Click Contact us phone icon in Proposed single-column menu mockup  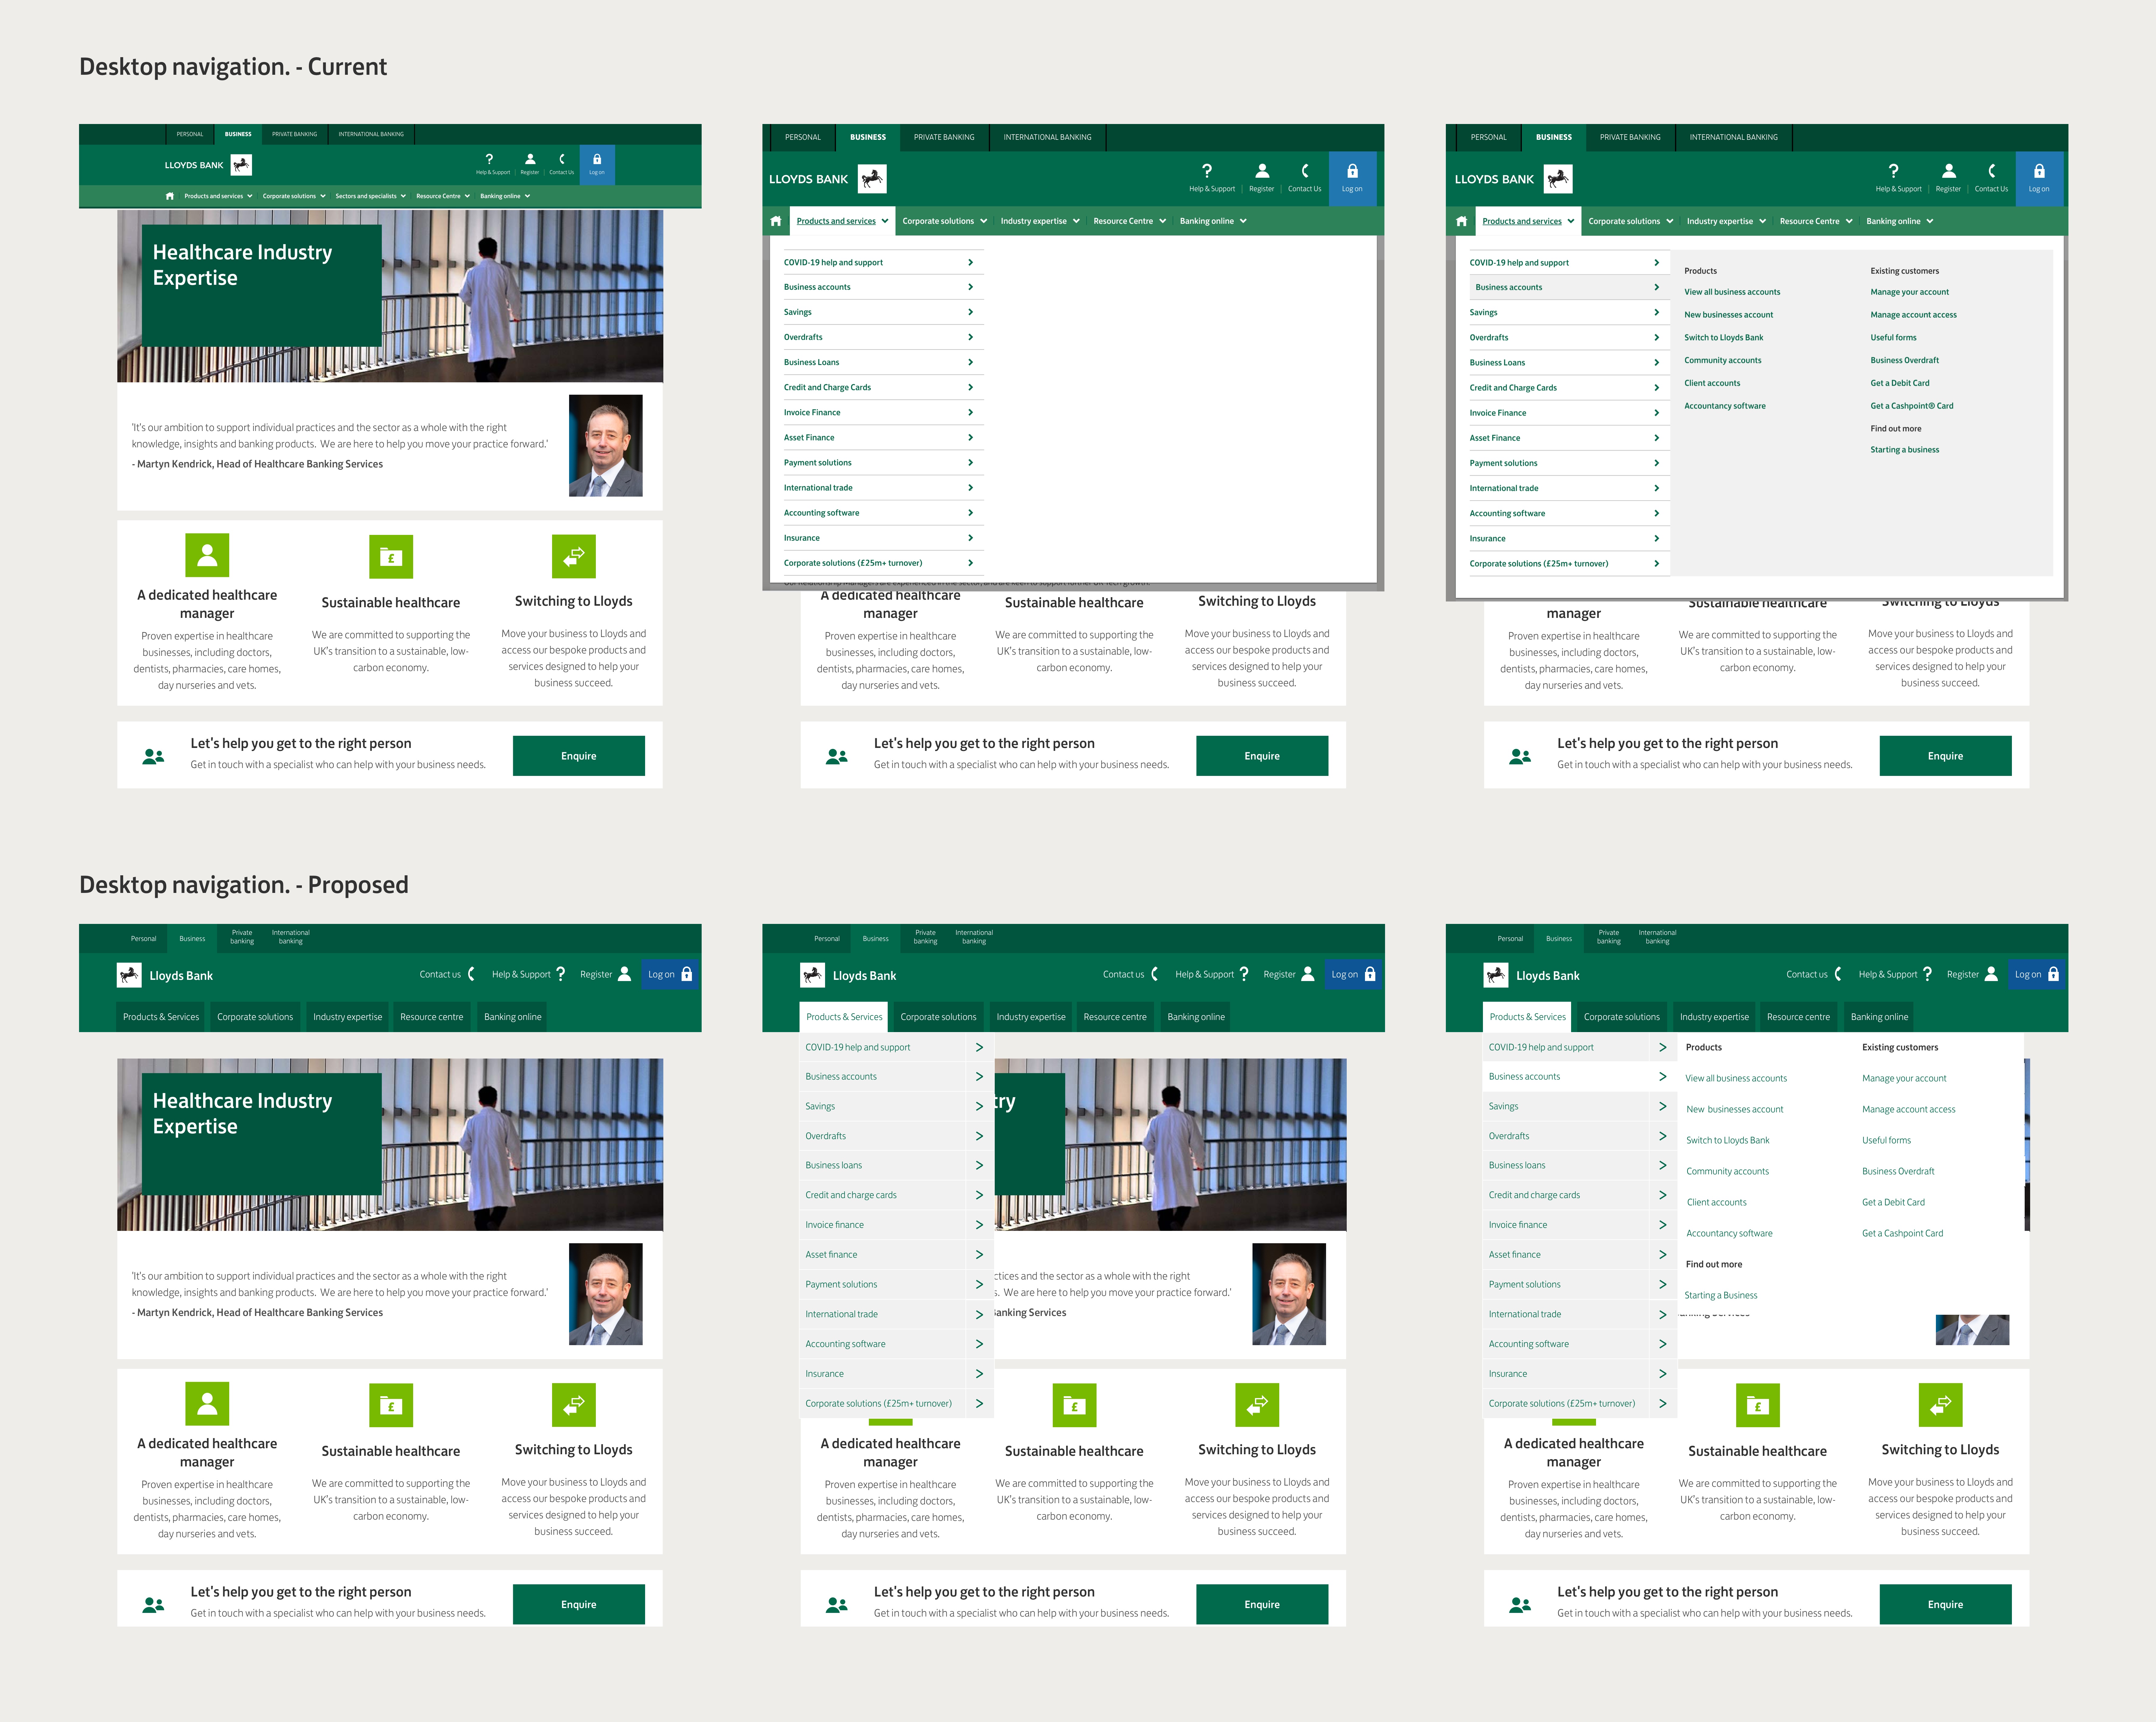click(x=1155, y=974)
